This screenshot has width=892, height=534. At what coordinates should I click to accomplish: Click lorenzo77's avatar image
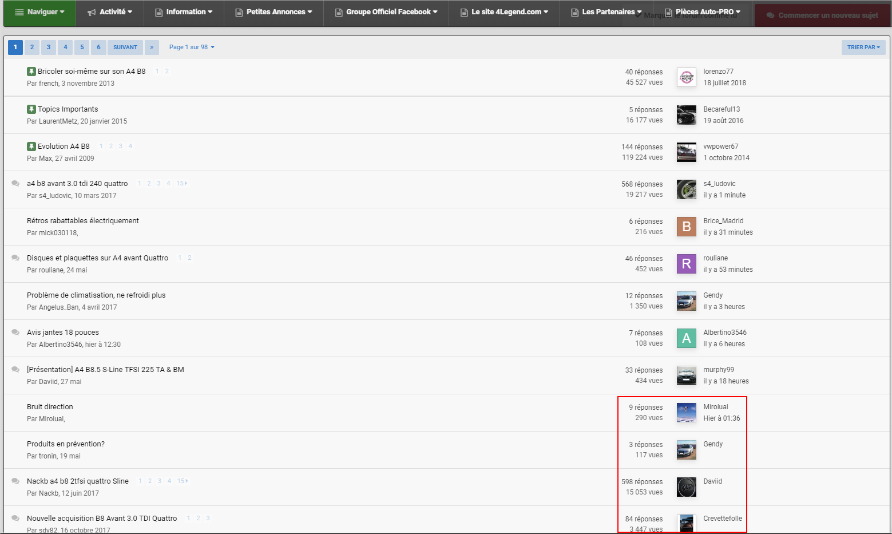pyautogui.click(x=686, y=77)
